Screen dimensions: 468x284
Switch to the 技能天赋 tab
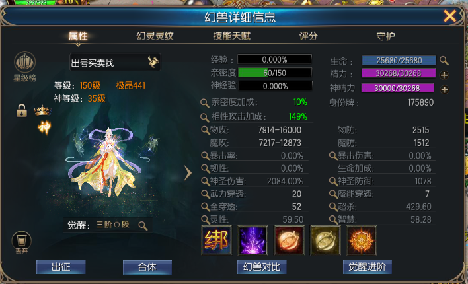pos(231,36)
